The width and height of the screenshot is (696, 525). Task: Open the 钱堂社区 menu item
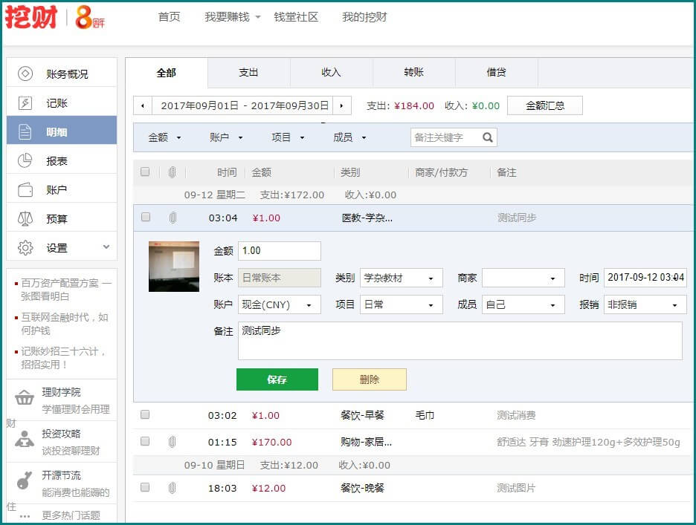(x=295, y=17)
